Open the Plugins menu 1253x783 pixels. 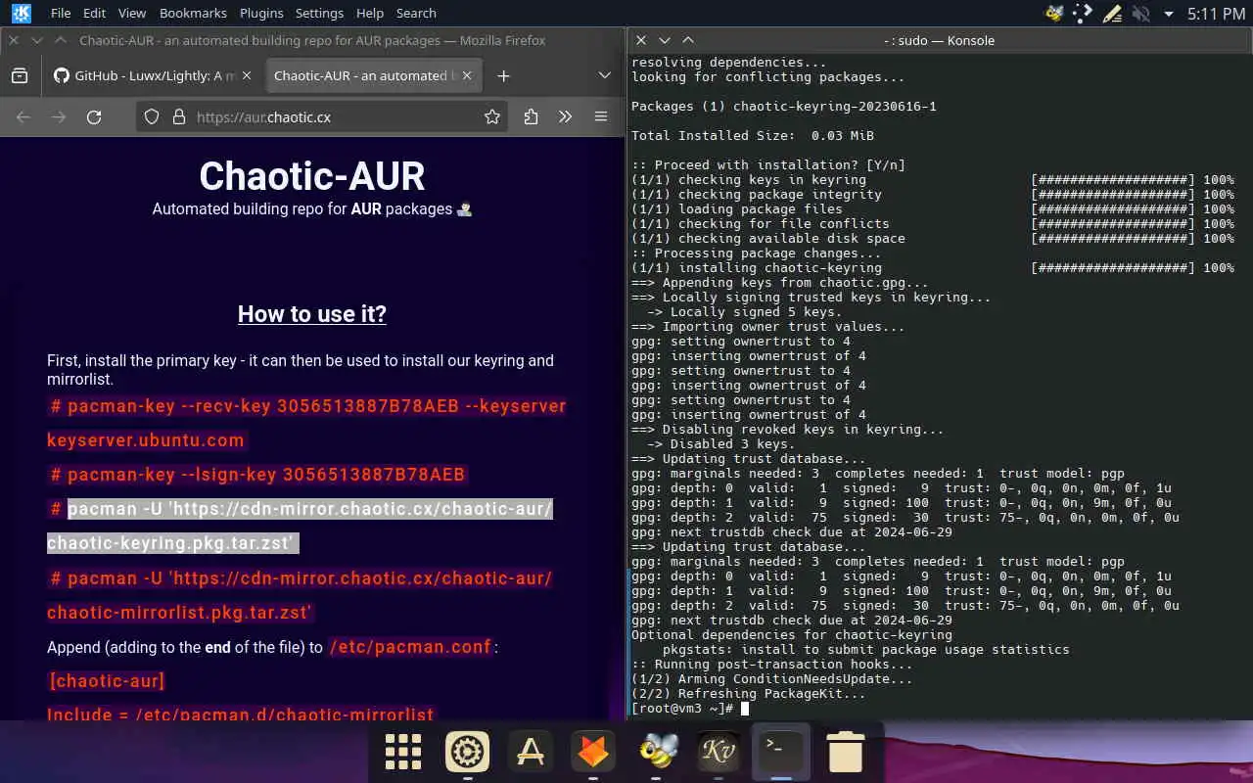point(261,13)
